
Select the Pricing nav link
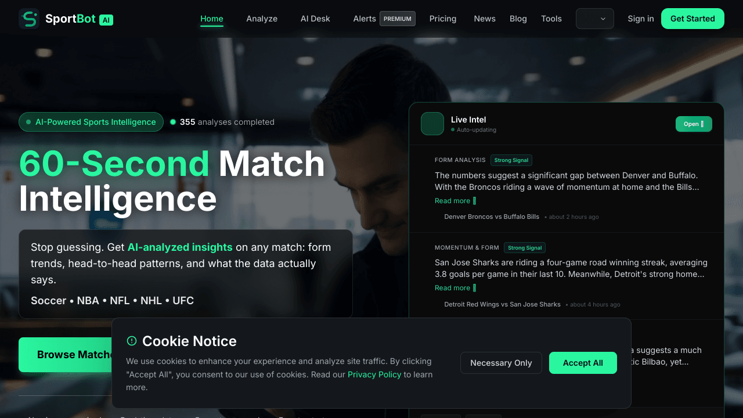(443, 19)
